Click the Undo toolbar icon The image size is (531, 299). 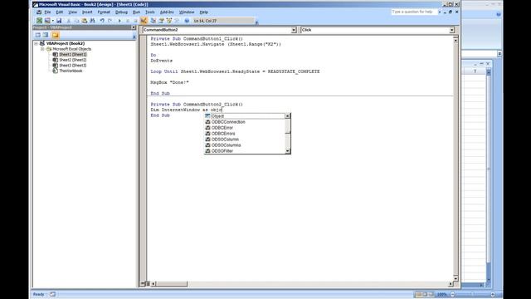[x=102, y=21]
